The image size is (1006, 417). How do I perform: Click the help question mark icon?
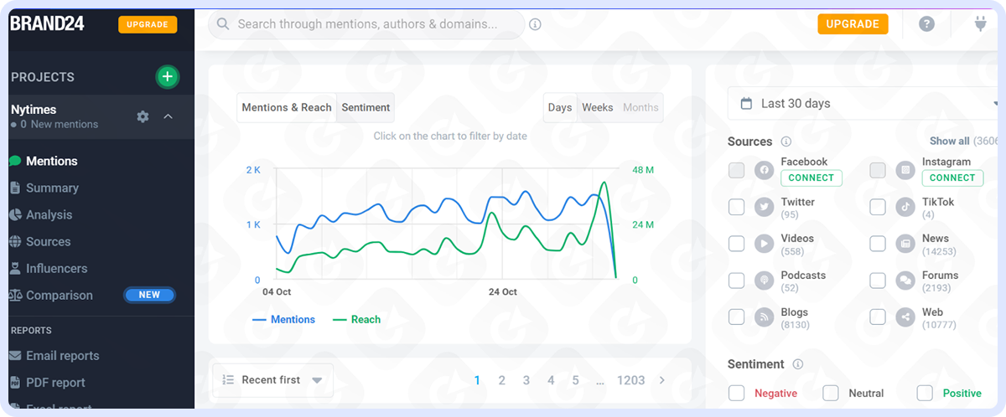point(926,24)
